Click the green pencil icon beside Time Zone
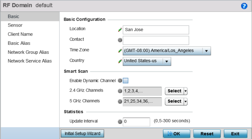 pos(120,51)
